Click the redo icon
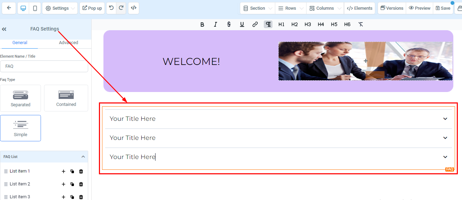Screen dimensions: 462x200 coord(121,8)
